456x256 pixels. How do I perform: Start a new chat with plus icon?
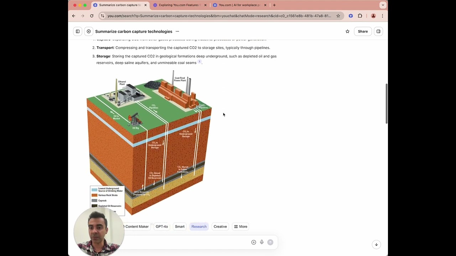pyautogui.click(x=89, y=31)
